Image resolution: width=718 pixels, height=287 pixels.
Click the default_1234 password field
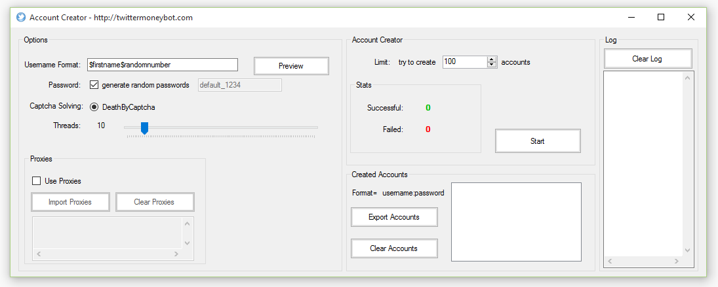[239, 85]
